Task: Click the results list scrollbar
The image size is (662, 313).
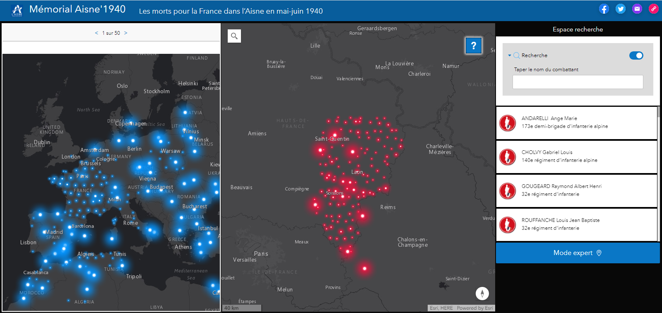Action: [659, 174]
